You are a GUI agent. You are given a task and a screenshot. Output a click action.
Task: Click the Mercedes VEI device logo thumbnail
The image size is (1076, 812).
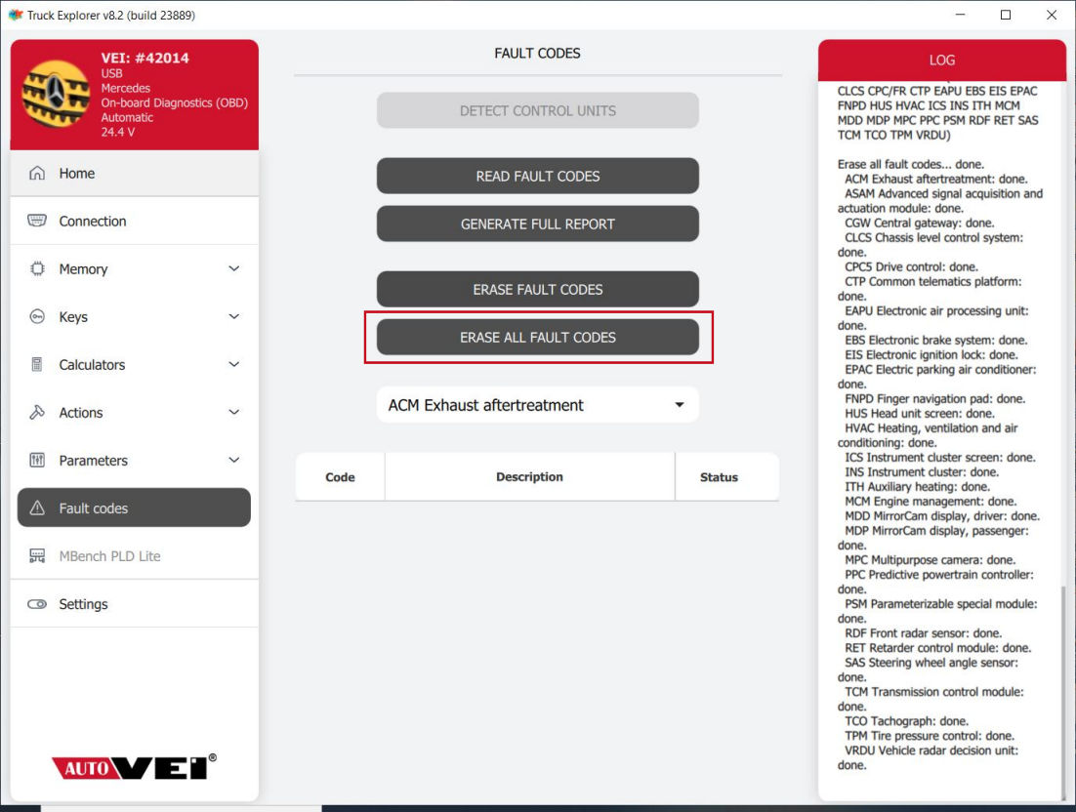click(56, 94)
